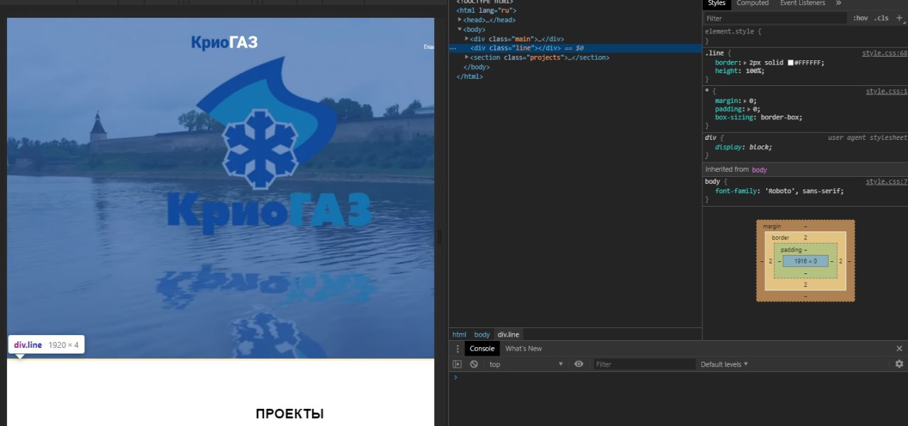Click the margin label in the box model
This screenshot has width=908, height=426.
pyautogui.click(x=772, y=226)
